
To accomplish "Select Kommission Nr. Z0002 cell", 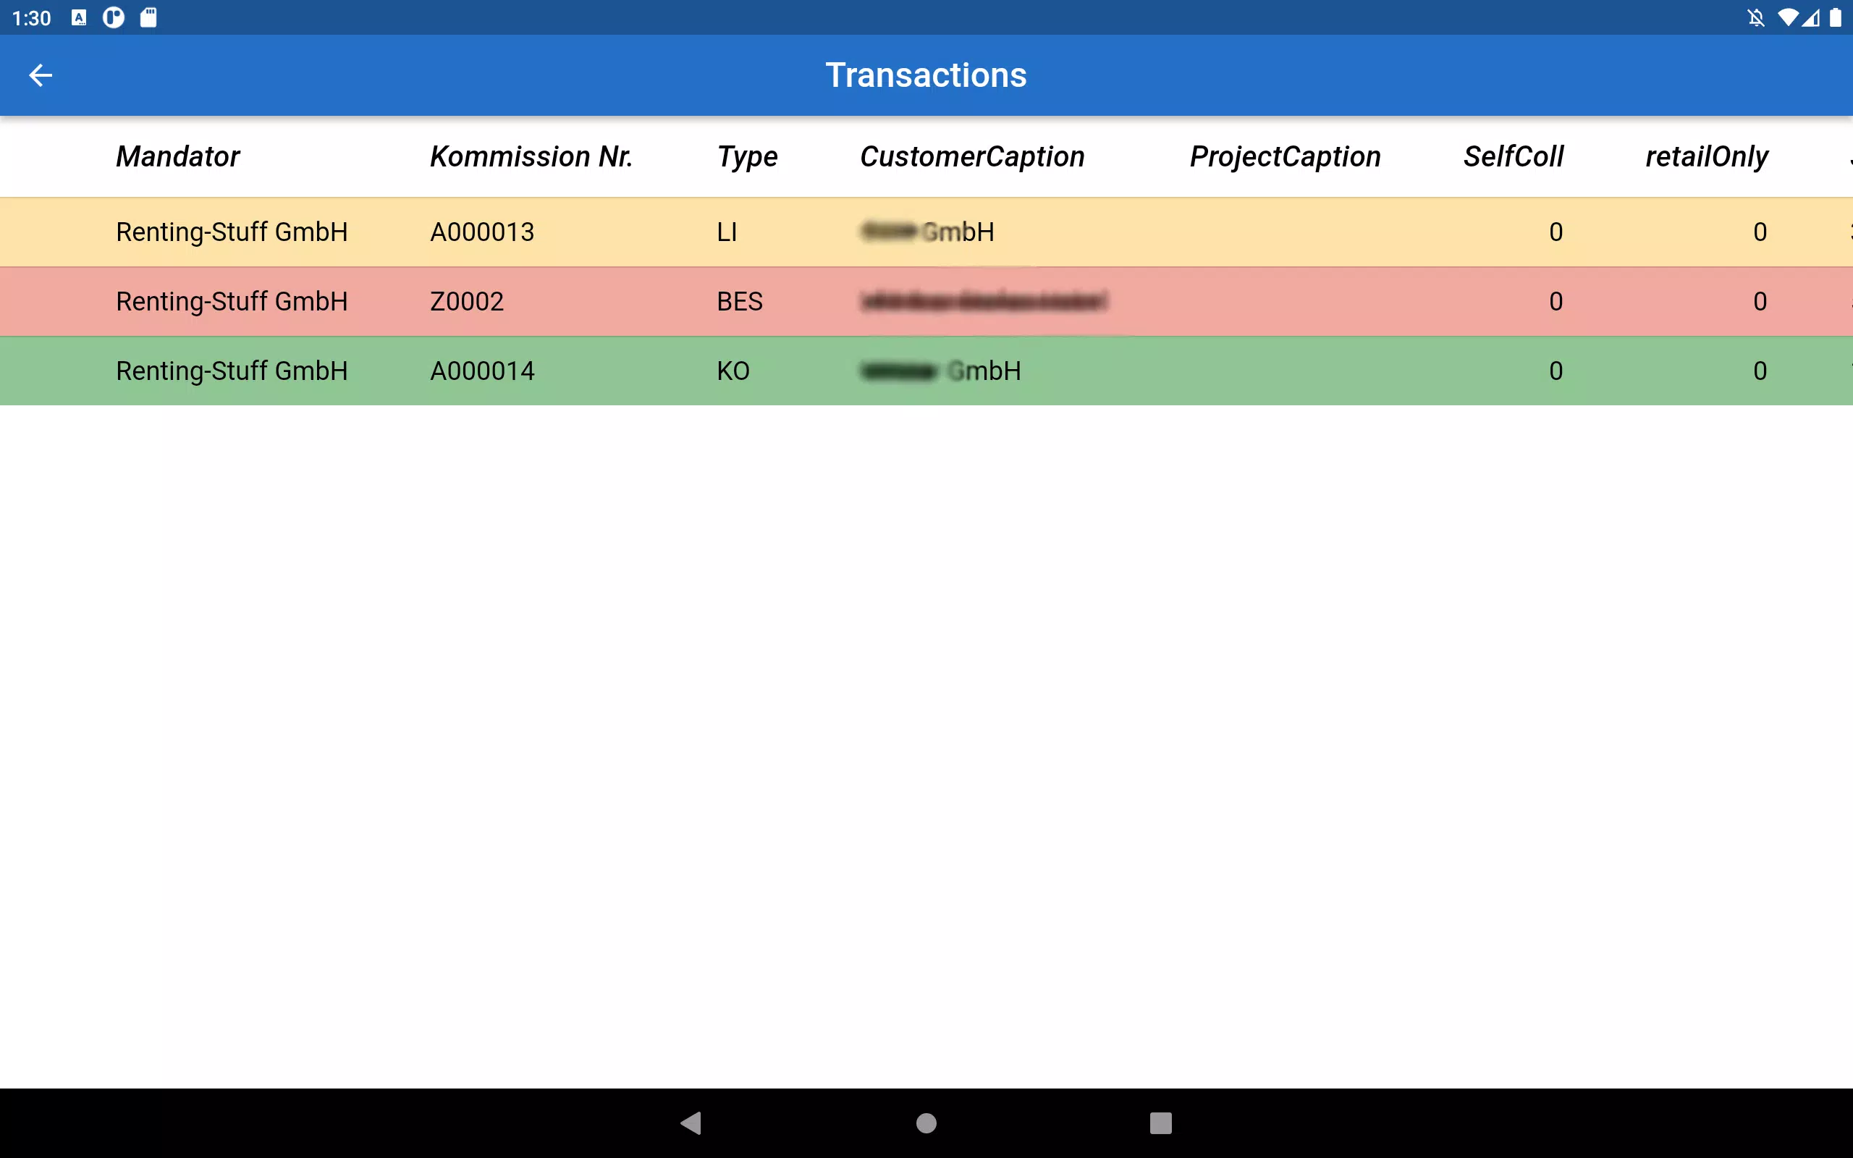I will pos(467,302).
